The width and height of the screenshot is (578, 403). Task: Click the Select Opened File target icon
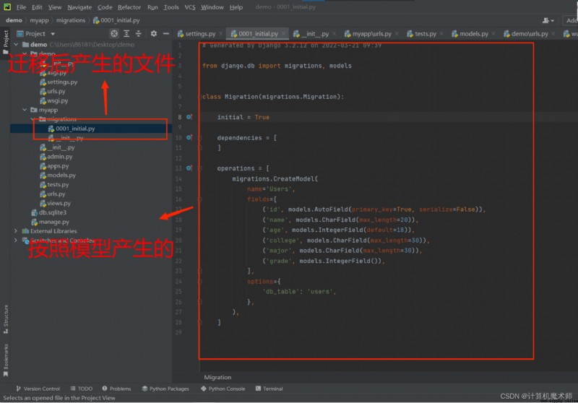pyautogui.click(x=114, y=33)
